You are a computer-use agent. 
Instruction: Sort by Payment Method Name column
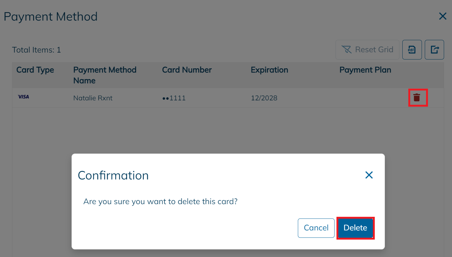[105, 75]
